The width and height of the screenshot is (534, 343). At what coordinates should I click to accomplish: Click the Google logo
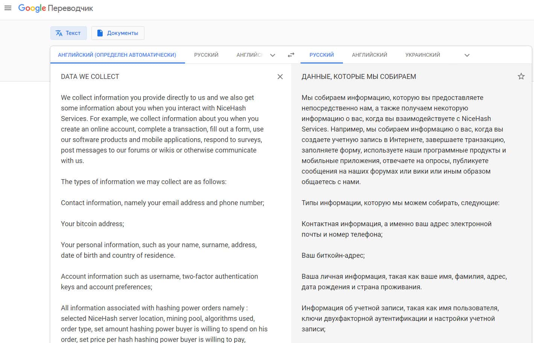(x=32, y=8)
